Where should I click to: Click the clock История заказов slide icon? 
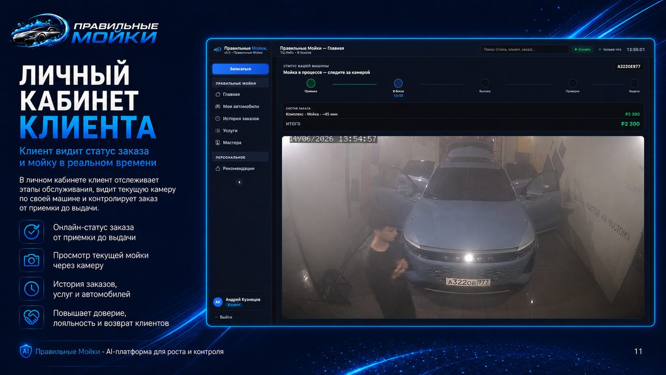[x=32, y=289]
